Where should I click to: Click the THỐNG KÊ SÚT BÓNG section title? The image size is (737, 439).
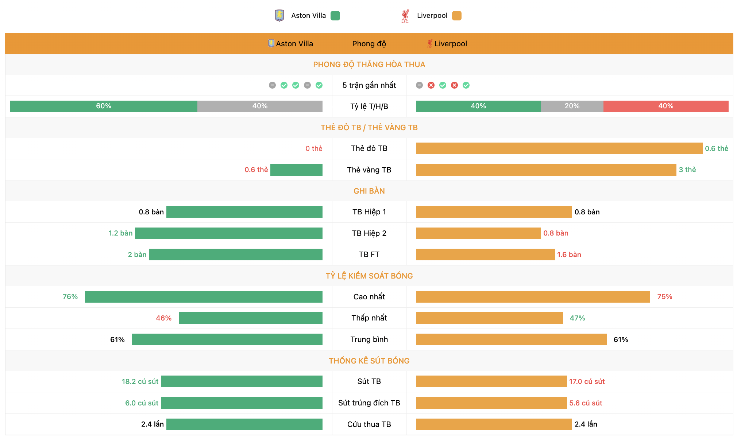coord(369,361)
